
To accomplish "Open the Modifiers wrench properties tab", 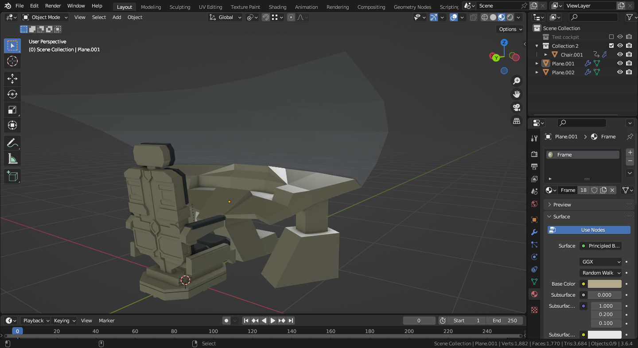I will tap(534, 232).
